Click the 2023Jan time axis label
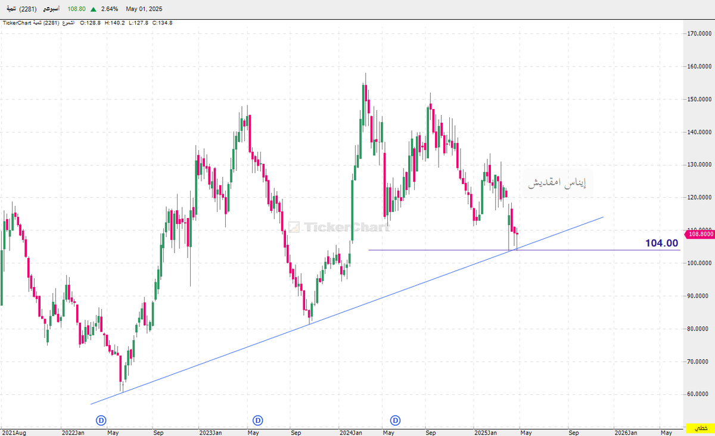The width and height of the screenshot is (715, 436). (210, 432)
